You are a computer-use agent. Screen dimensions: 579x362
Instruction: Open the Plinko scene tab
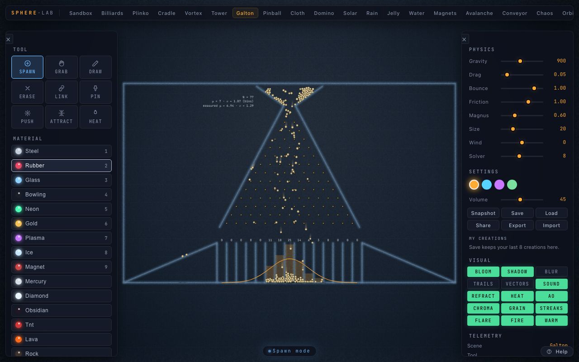[x=141, y=13]
